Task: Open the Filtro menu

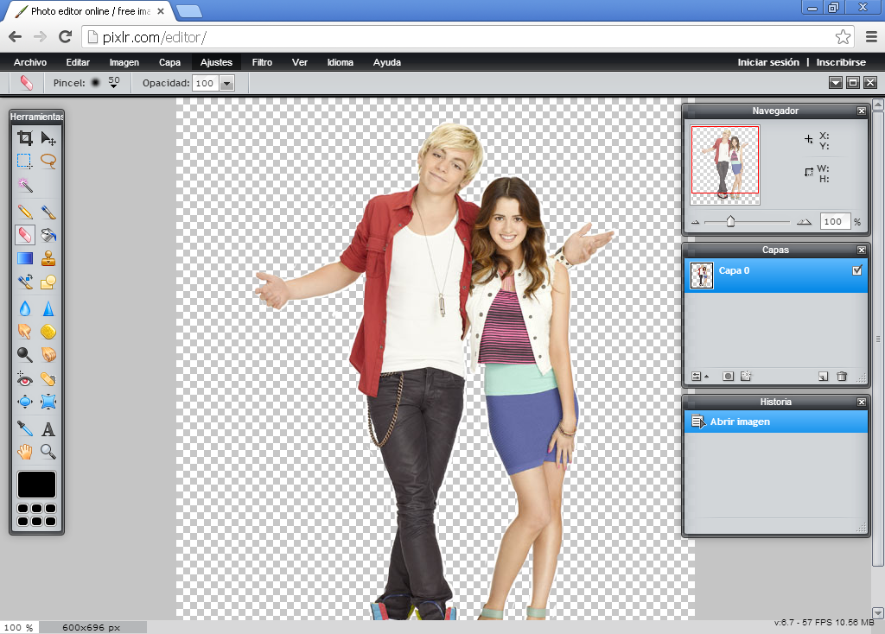Action: pos(262,61)
